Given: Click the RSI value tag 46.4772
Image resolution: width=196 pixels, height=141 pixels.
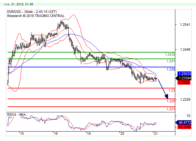Looking at the screenshot, I should click(183, 122).
